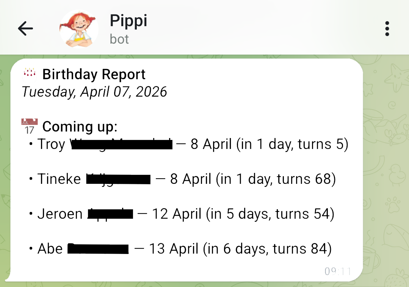
Task: Click the back arrow to leave the chat
Action: [x=25, y=28]
